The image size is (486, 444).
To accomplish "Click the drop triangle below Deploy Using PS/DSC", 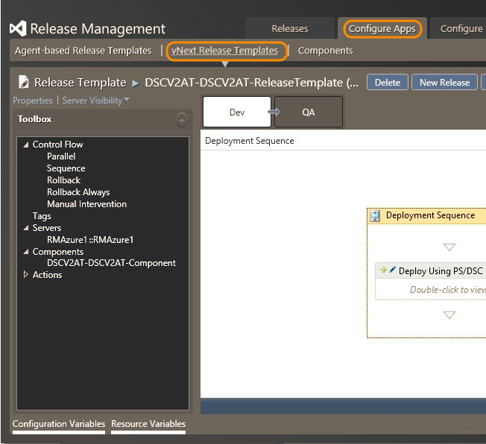I will coord(449,315).
